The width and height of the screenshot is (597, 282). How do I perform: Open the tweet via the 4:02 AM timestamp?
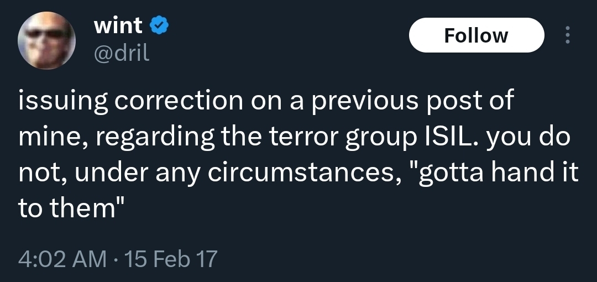pyautogui.click(x=62, y=258)
